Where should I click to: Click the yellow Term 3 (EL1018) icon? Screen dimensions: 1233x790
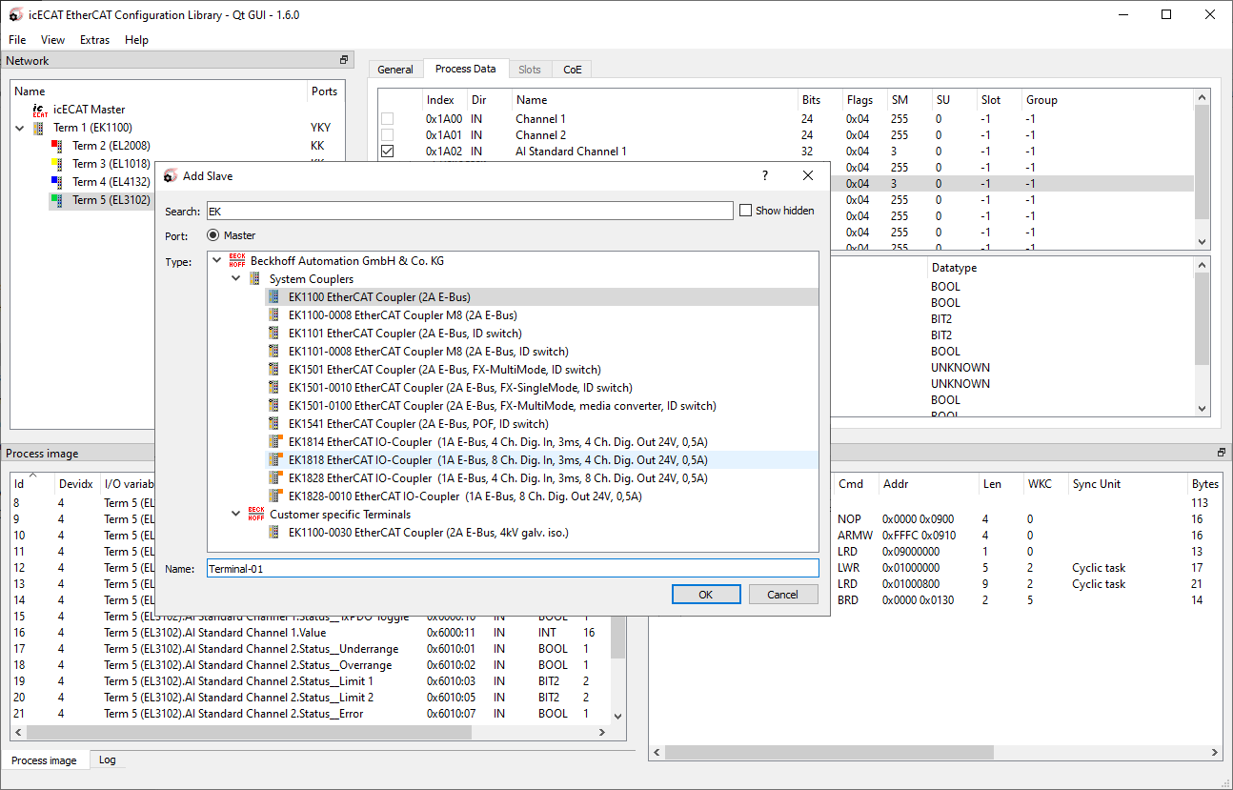56,164
